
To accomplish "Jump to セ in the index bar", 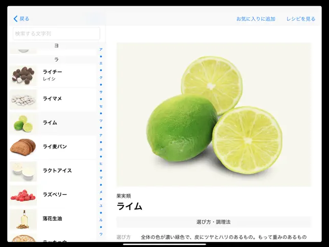I will (x=101, y=107).
